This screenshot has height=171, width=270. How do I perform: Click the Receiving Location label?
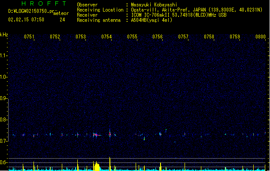[x=100, y=10]
